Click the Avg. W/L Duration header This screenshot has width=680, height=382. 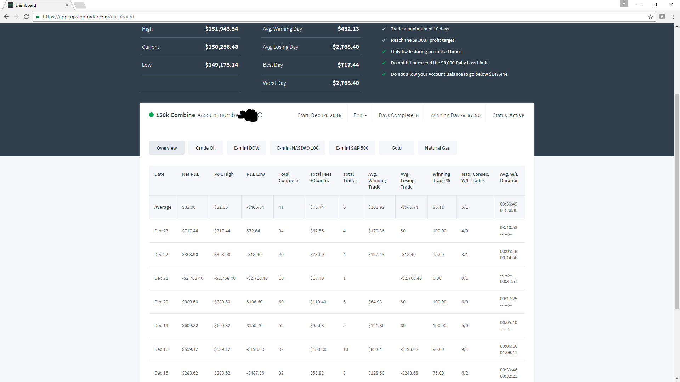coord(509,177)
